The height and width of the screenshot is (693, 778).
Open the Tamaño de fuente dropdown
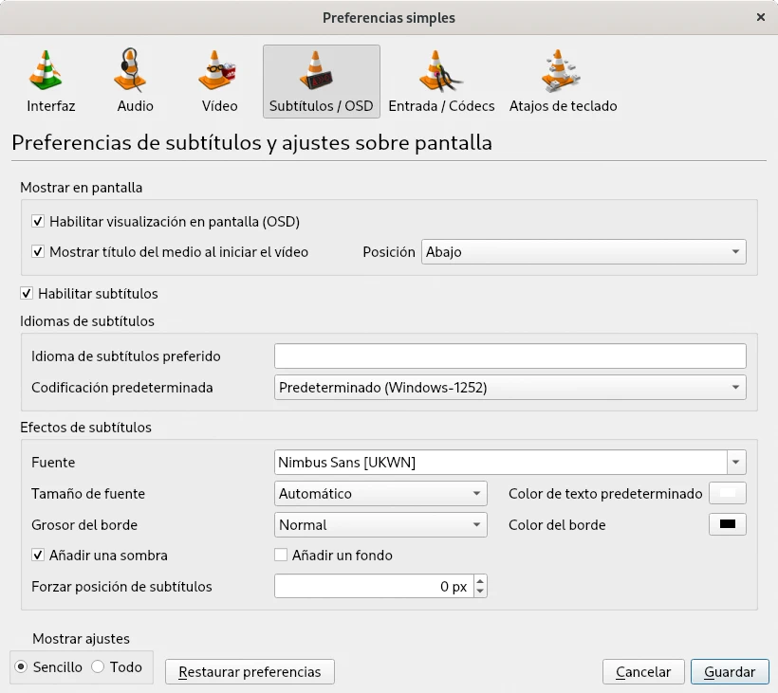click(380, 494)
